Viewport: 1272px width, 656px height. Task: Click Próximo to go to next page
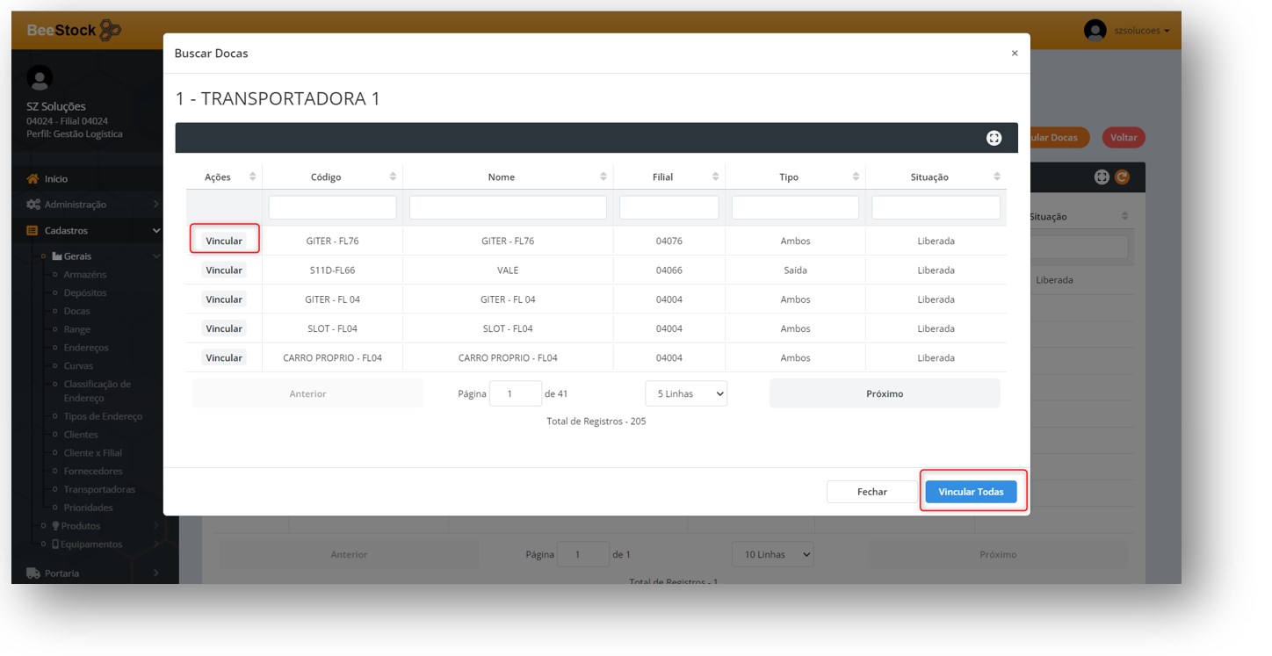[884, 394]
